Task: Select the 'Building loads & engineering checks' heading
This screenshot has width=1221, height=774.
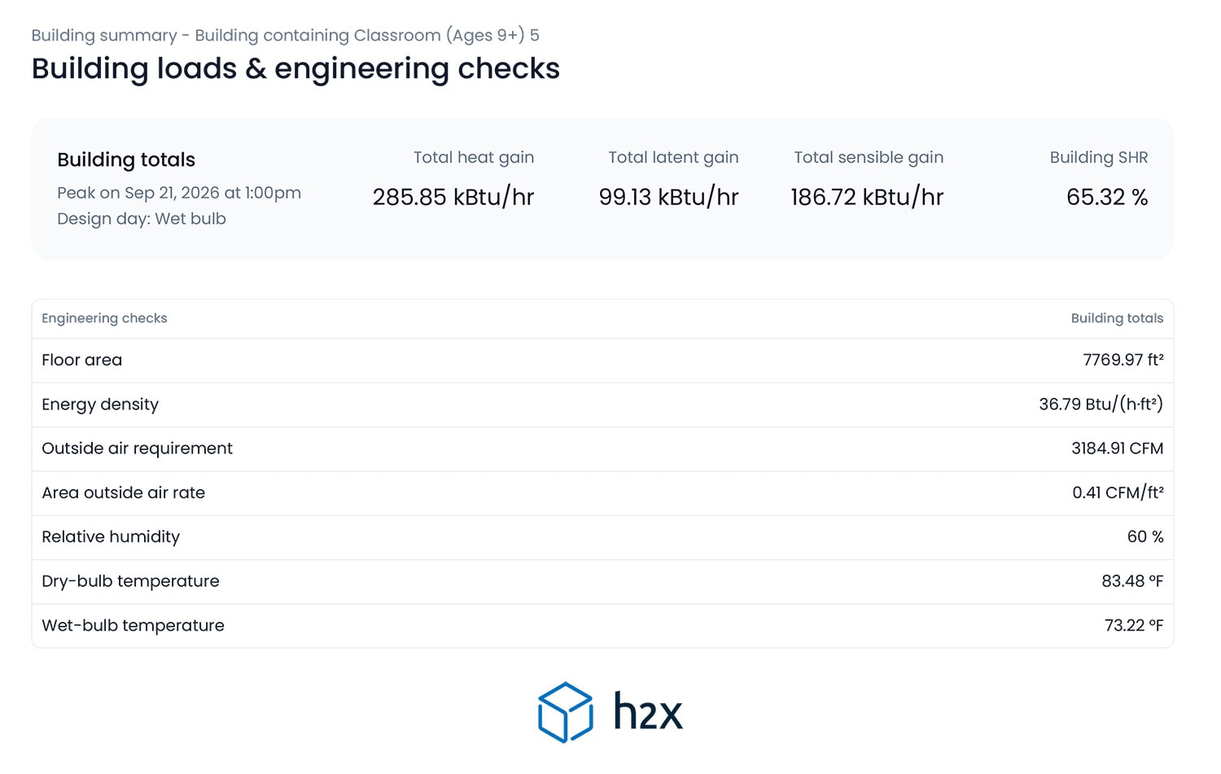Action: click(x=295, y=68)
